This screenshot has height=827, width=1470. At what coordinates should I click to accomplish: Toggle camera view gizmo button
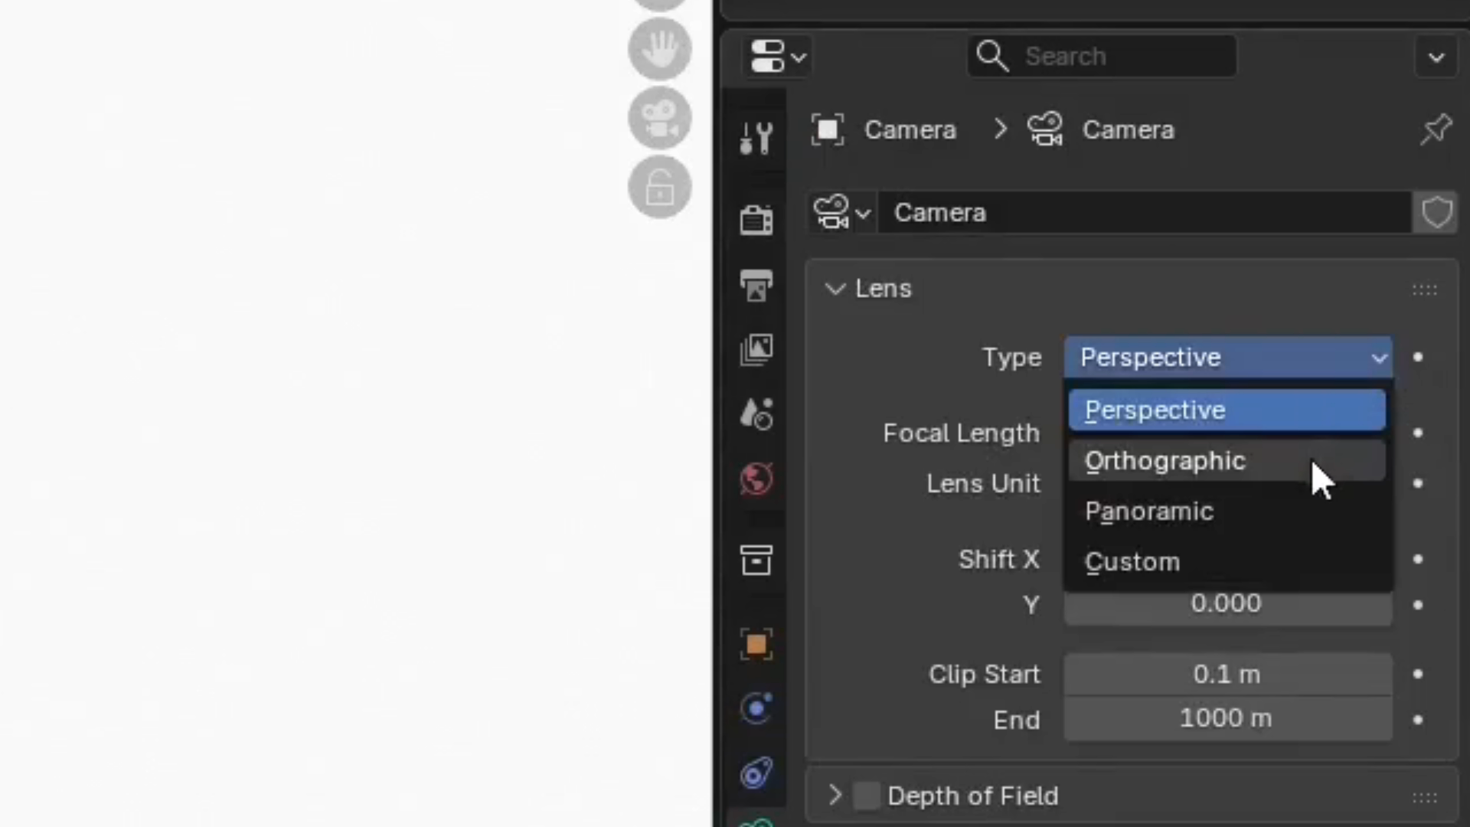(x=660, y=118)
